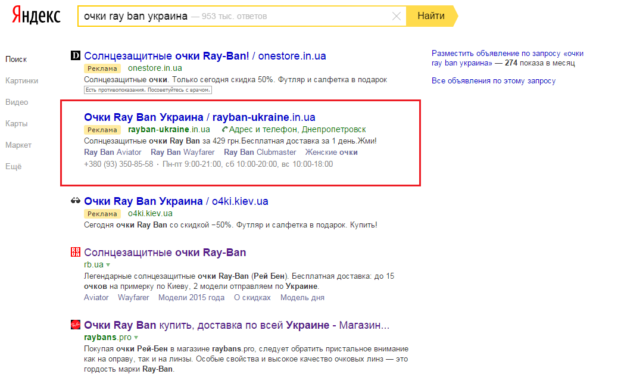Switch to Видео search

coord(17,102)
